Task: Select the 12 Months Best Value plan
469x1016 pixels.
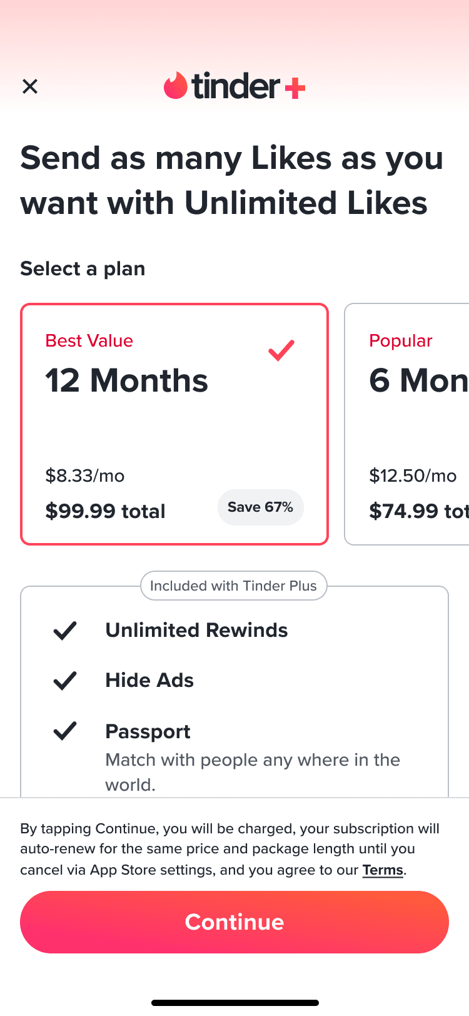Action: (174, 424)
